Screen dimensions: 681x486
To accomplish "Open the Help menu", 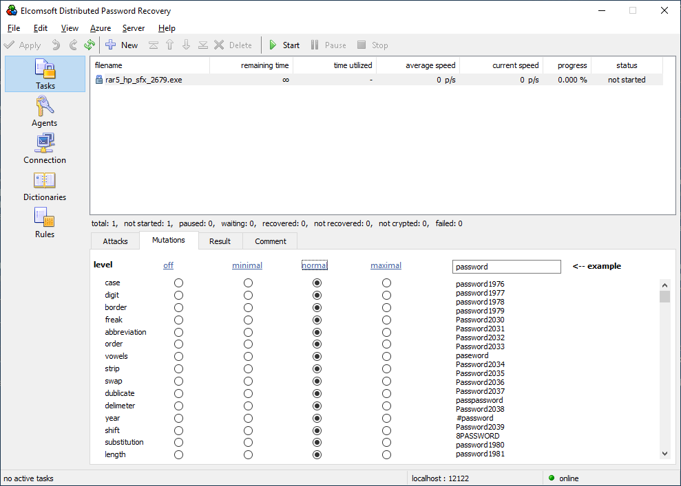I will pos(167,27).
